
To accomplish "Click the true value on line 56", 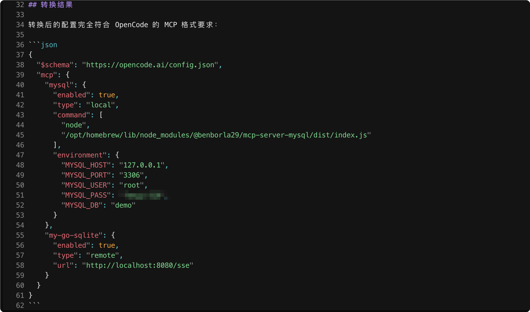I will pos(107,245).
